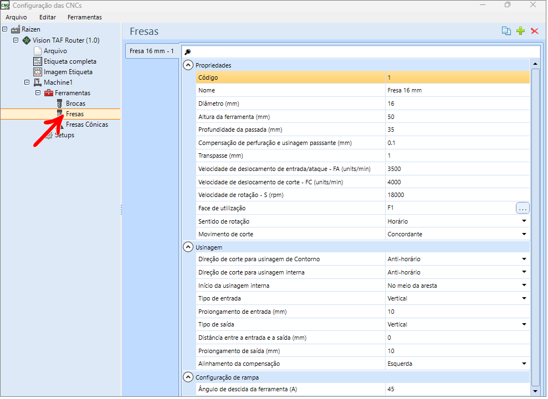Screen dimensions: 548x399
Task: Open Alinhamento da compensação dropdown
Action: coord(524,364)
